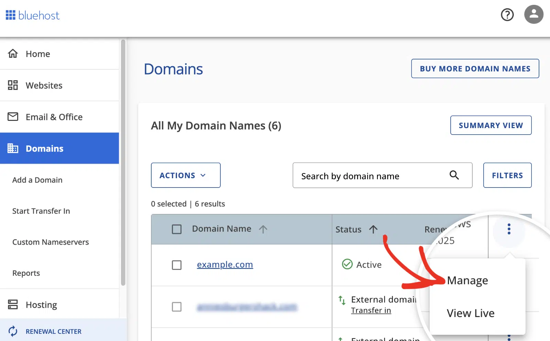This screenshot has width=550, height=341.
Task: Open the Actions dropdown
Action: point(186,175)
